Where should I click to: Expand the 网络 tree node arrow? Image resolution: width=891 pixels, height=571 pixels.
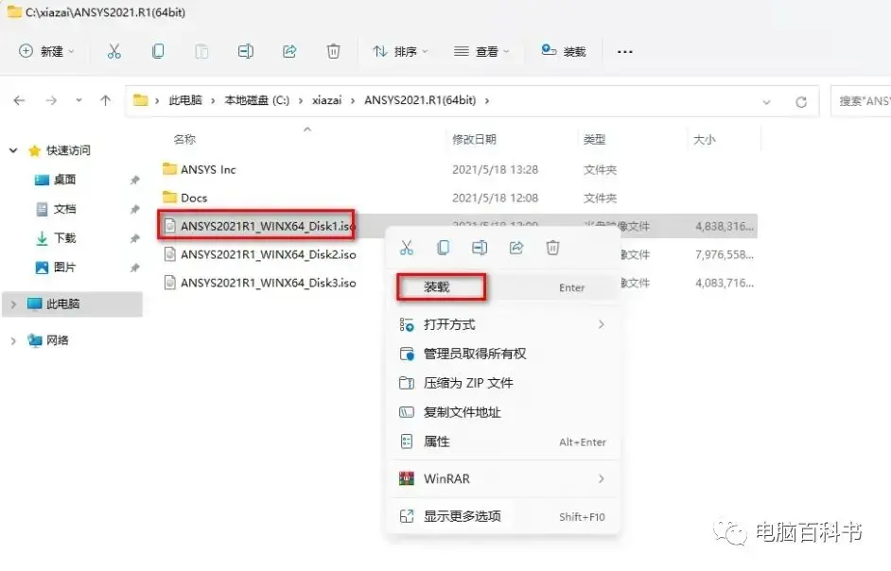click(x=13, y=341)
